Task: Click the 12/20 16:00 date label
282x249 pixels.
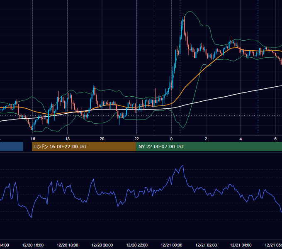Action: pos(33,245)
